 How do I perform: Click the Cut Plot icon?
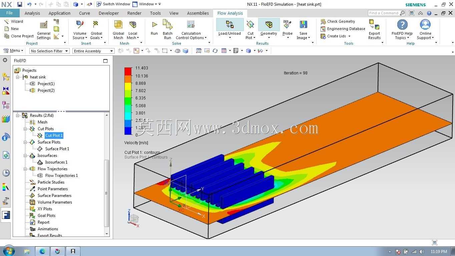pos(250,25)
